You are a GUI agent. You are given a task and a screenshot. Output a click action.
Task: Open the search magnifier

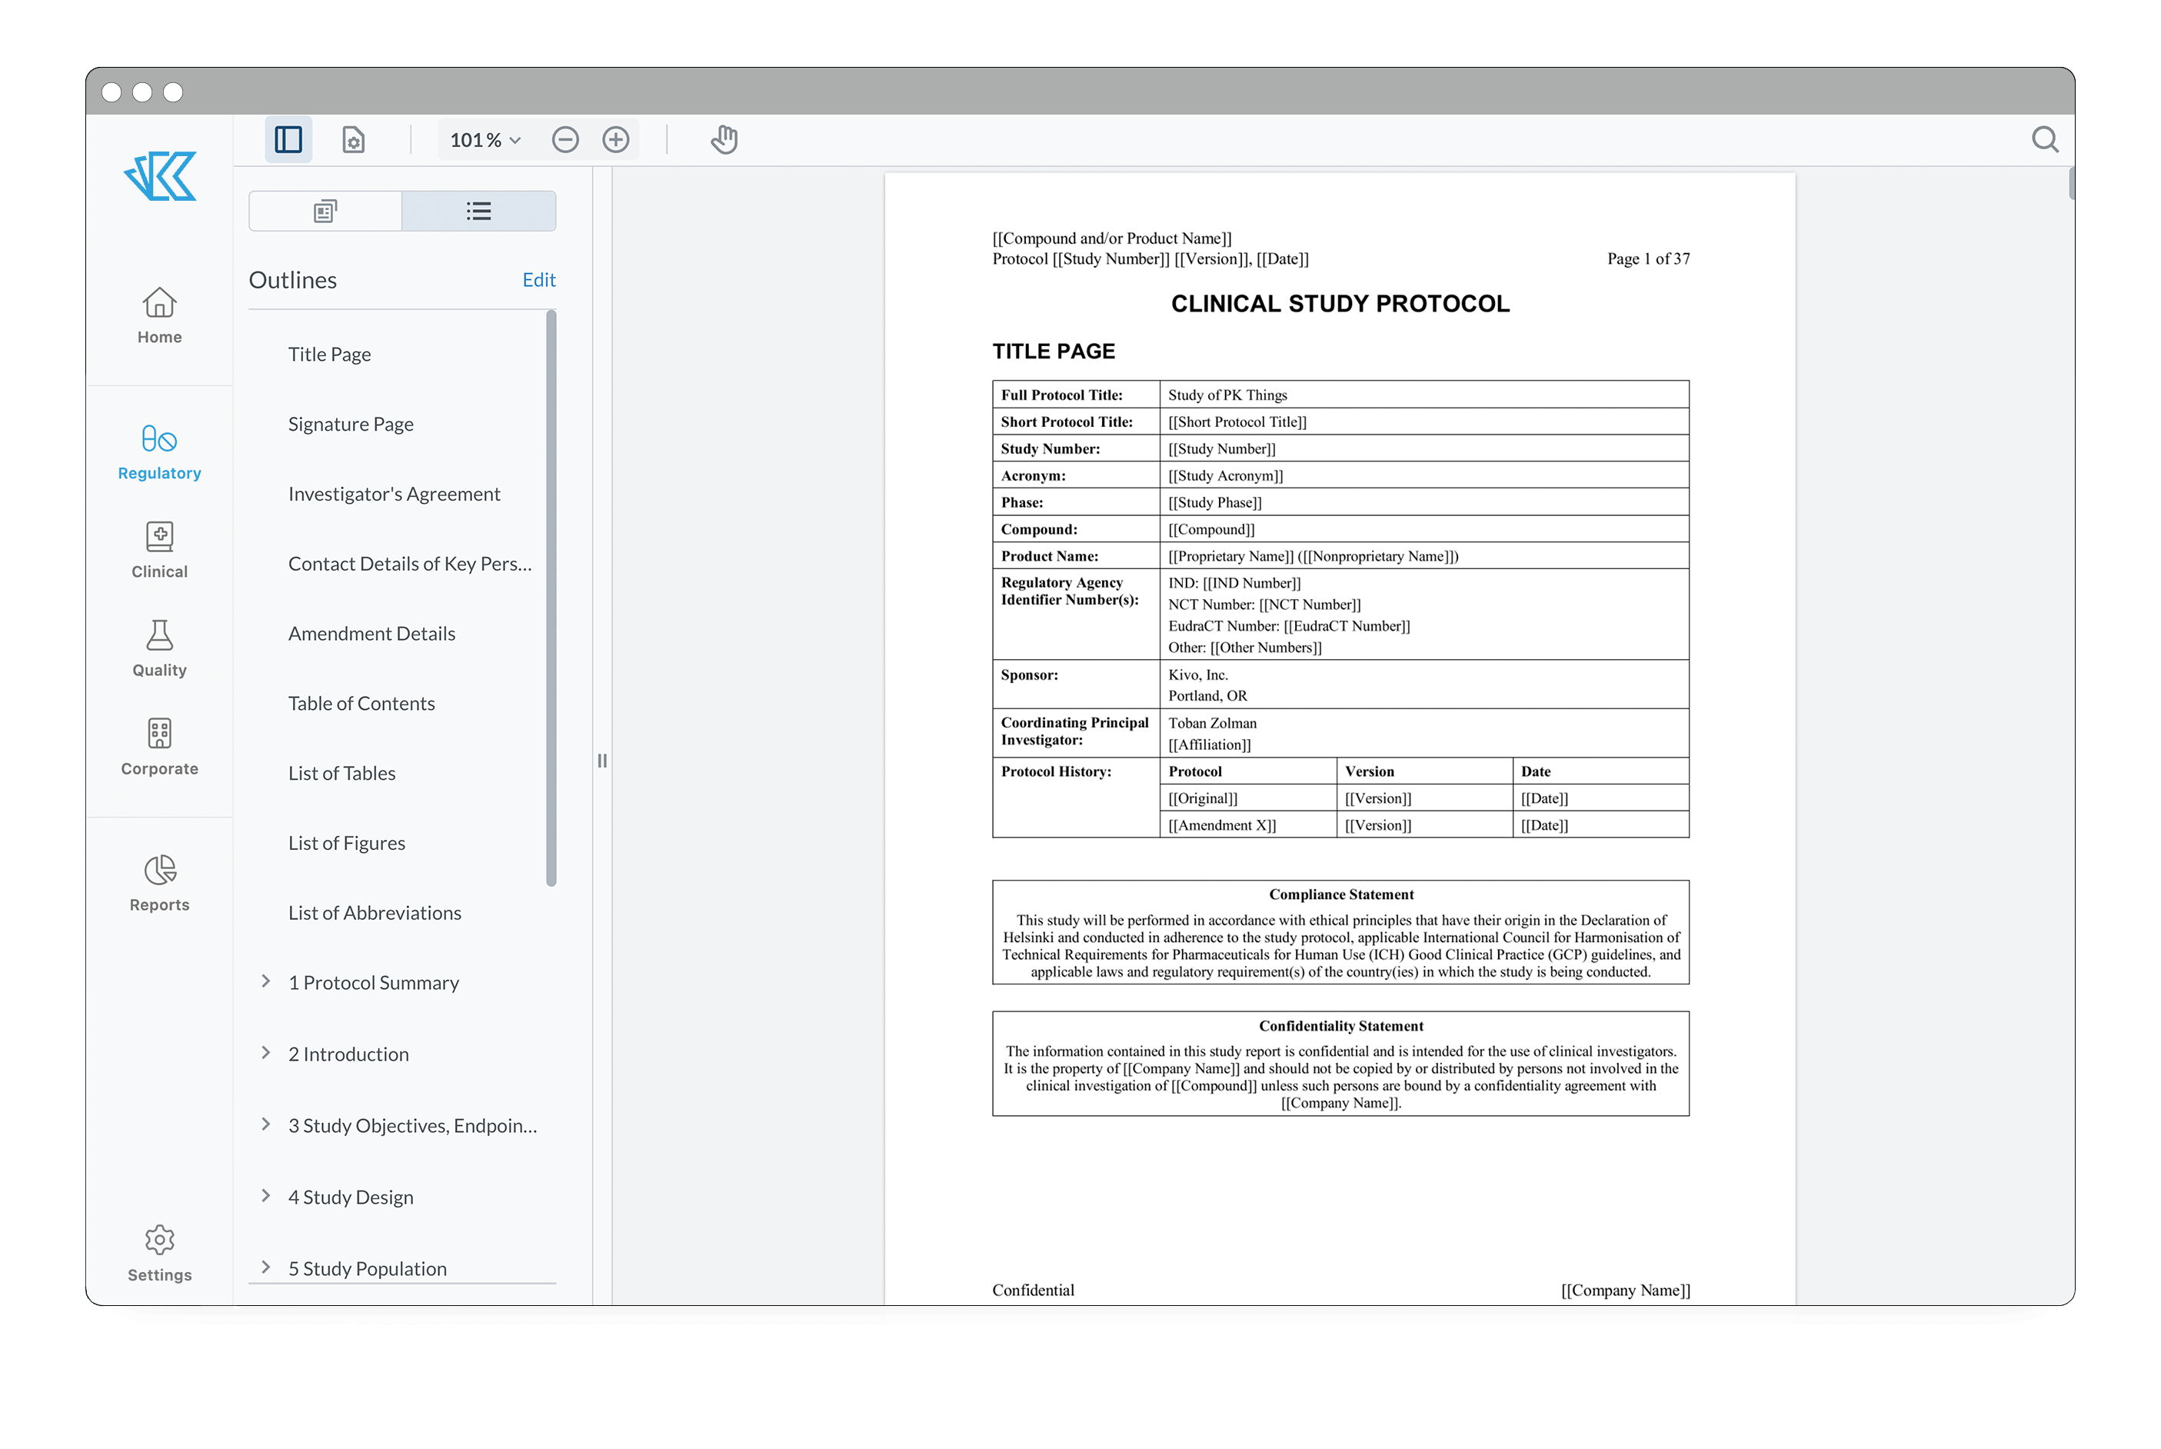point(2045,138)
